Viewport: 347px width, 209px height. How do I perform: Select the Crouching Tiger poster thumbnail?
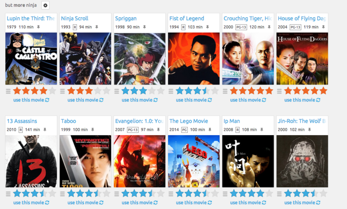248,59
